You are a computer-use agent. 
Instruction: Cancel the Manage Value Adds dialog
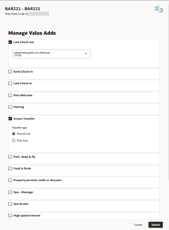click(x=138, y=225)
